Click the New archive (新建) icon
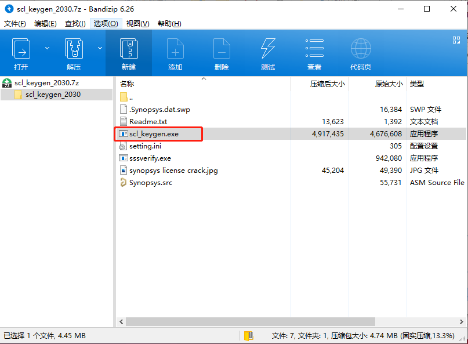The height and width of the screenshot is (344, 468). point(129,48)
